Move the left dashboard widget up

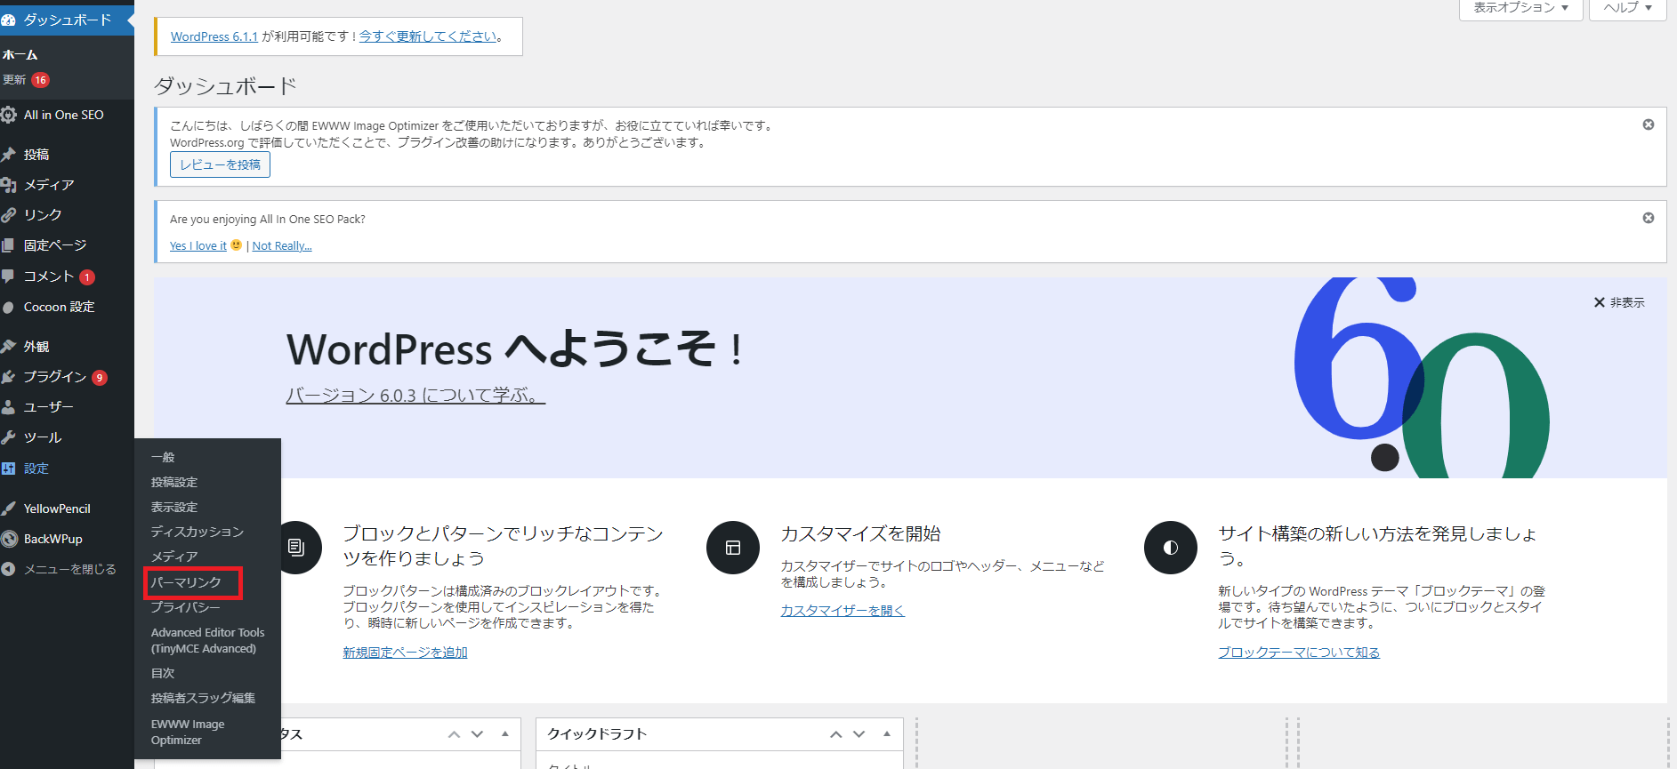(454, 734)
